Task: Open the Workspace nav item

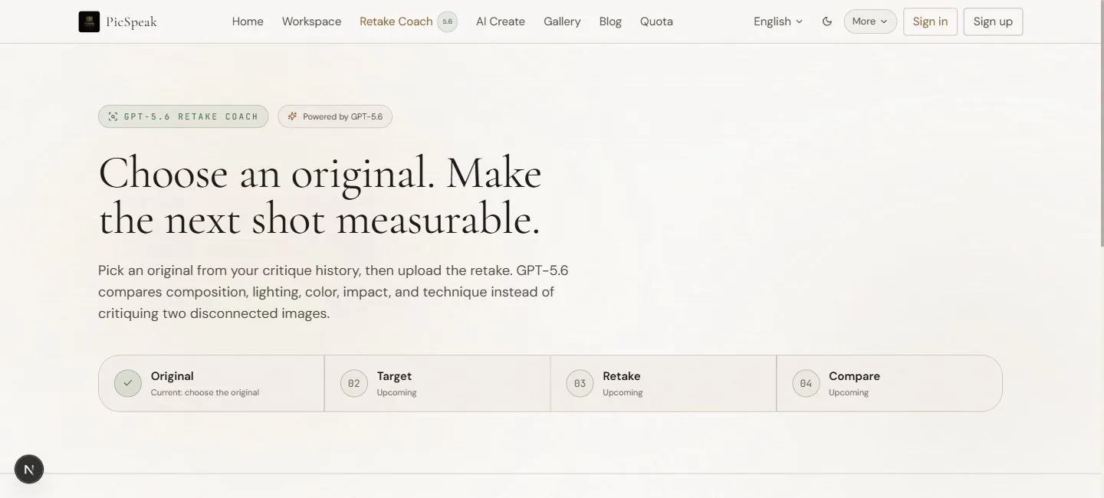Action: 311,21
